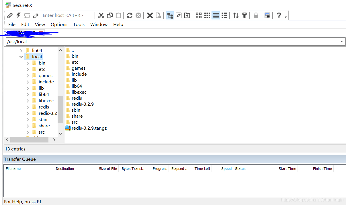Screen dimensions: 346x205
Task: Open Quick Connect lightning icon
Action: coord(18,15)
